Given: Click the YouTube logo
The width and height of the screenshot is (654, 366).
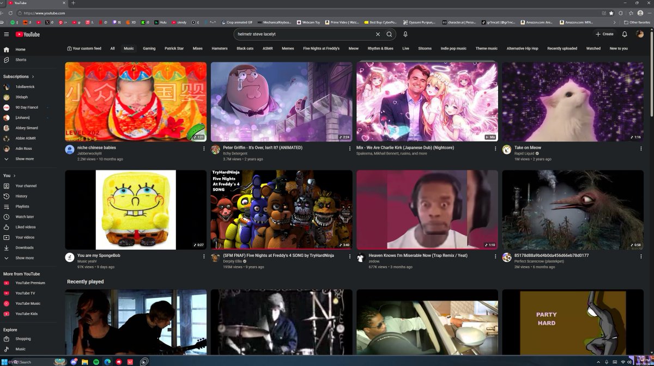Looking at the screenshot, I should [x=27, y=34].
